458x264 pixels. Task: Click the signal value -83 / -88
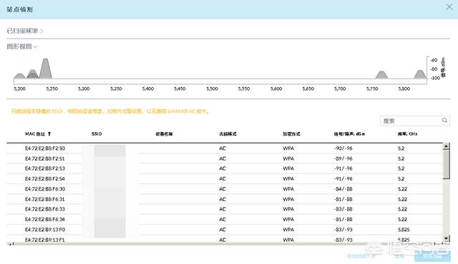click(343, 209)
